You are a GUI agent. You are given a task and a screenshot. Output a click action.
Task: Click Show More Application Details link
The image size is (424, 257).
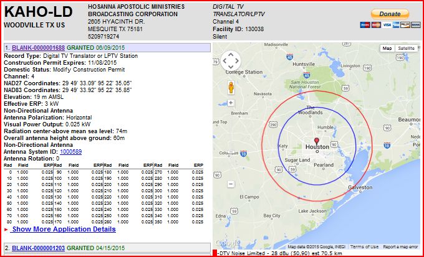tap(64, 229)
